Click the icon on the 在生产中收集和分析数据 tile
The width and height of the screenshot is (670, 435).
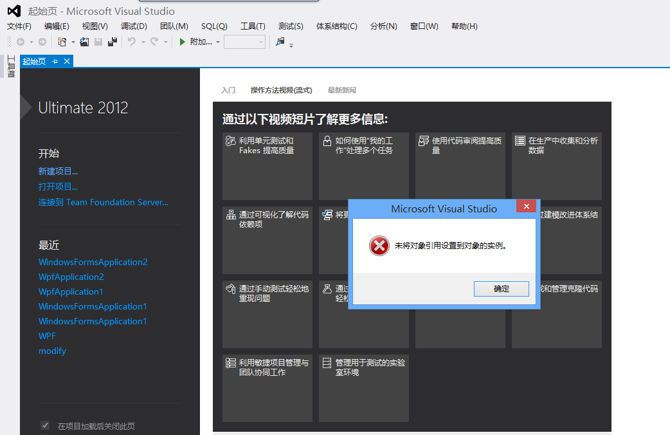(520, 141)
